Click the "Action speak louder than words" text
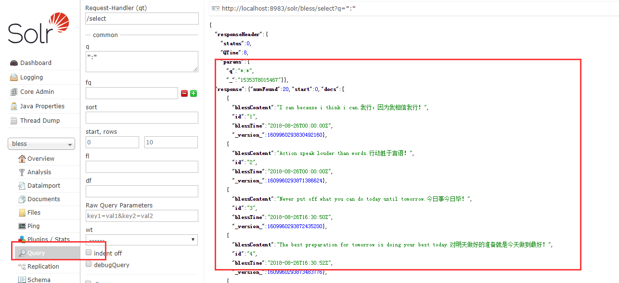619x283 pixels. (x=323, y=154)
